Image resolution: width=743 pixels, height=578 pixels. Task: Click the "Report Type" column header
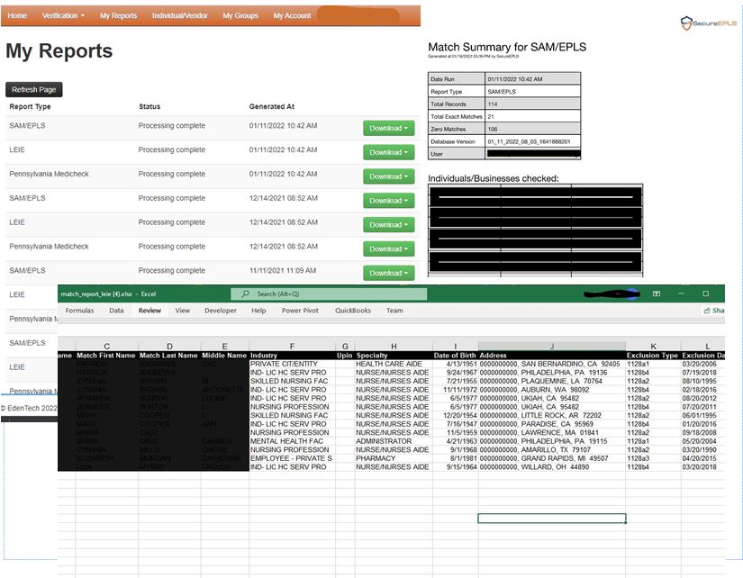pos(30,106)
